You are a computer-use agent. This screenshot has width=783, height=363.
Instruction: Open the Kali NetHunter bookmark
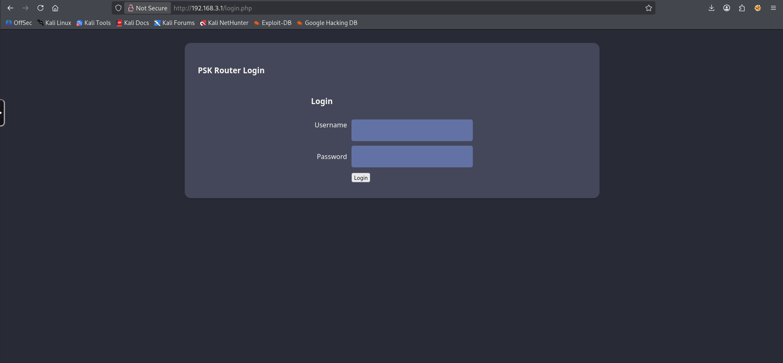click(224, 23)
